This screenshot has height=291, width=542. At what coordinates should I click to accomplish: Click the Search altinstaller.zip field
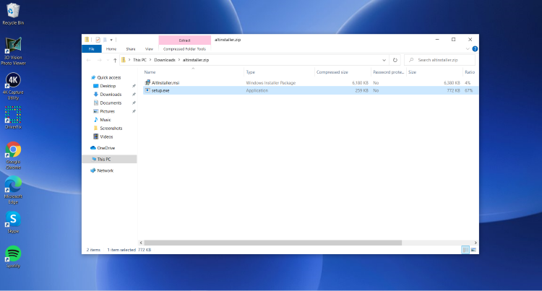tap(439, 60)
